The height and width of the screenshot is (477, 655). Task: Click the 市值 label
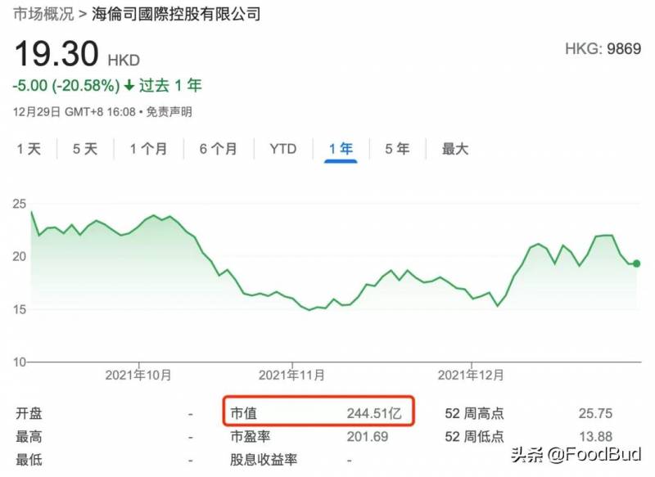click(243, 413)
